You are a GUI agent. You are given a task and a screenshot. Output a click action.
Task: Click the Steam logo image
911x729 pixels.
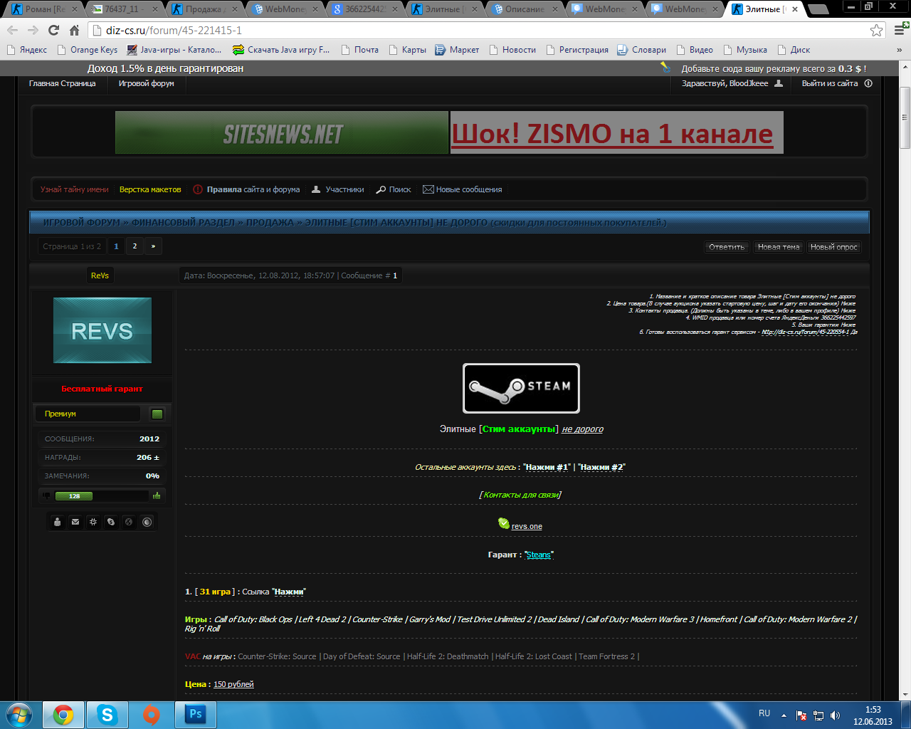pos(521,388)
